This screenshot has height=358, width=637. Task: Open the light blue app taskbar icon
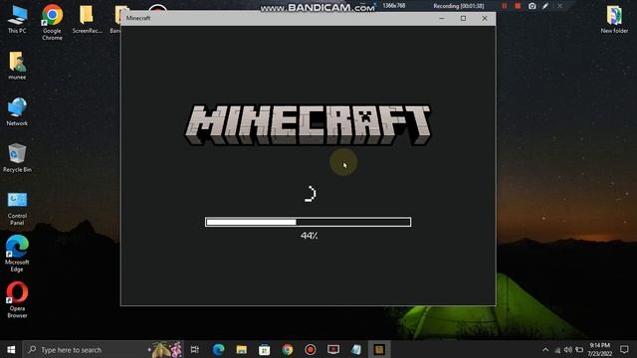click(356, 349)
